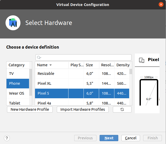This screenshot has width=166, height=144.
Task: Open the help question mark button
Action: click(x=7, y=138)
